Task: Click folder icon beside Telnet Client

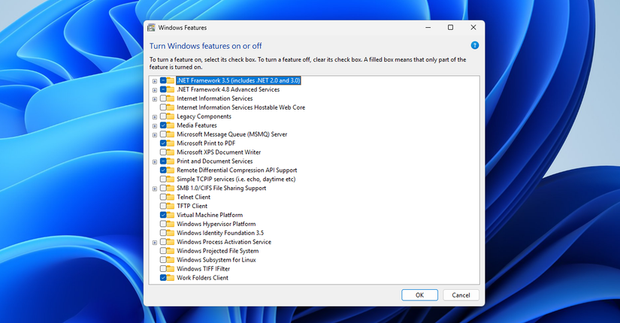Action: click(x=171, y=197)
